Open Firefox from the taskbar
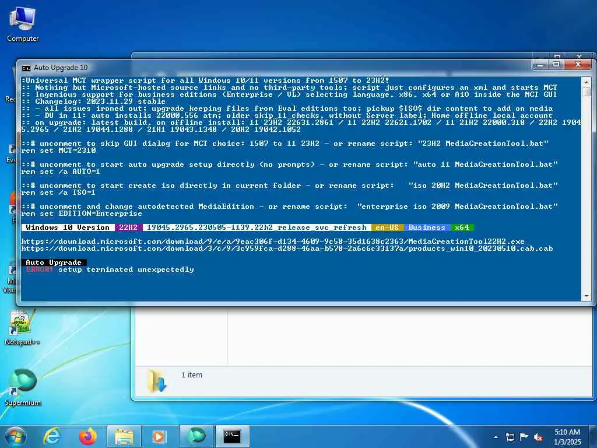 pyautogui.click(x=88, y=436)
